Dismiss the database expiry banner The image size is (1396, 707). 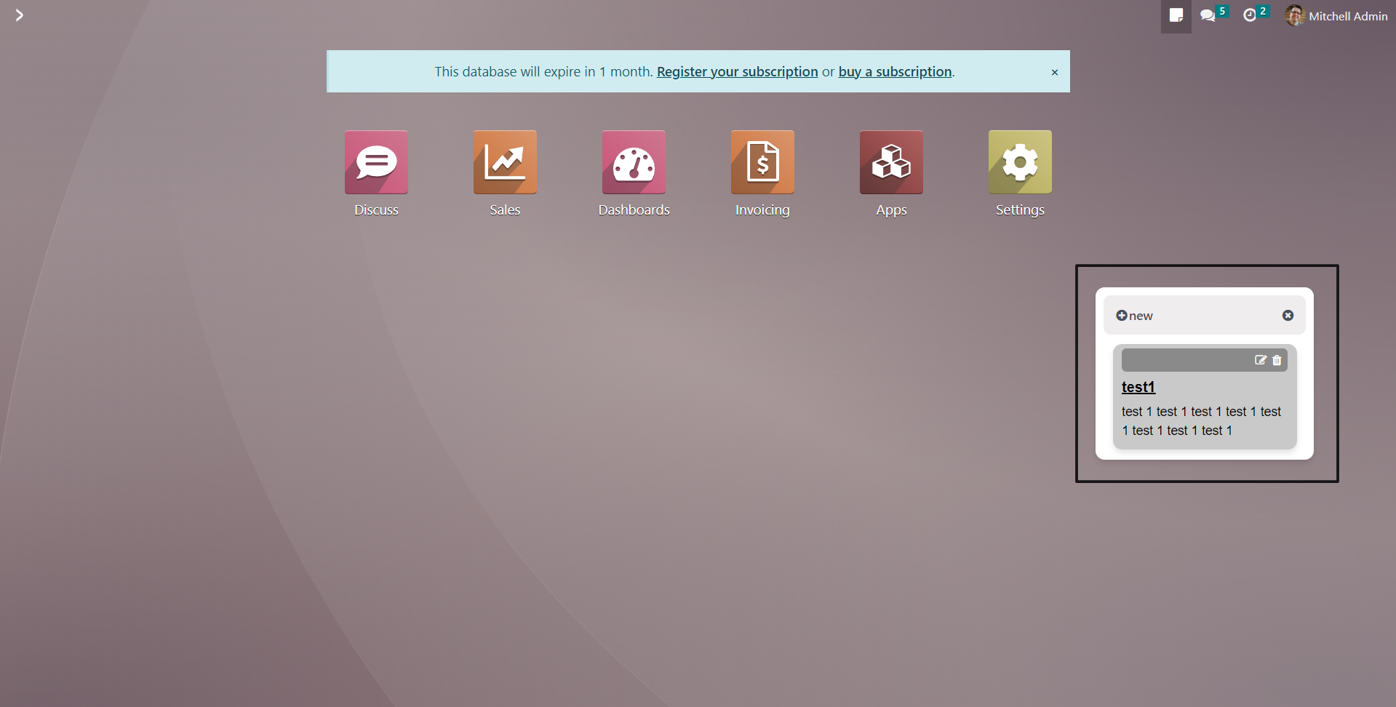pyautogui.click(x=1054, y=72)
